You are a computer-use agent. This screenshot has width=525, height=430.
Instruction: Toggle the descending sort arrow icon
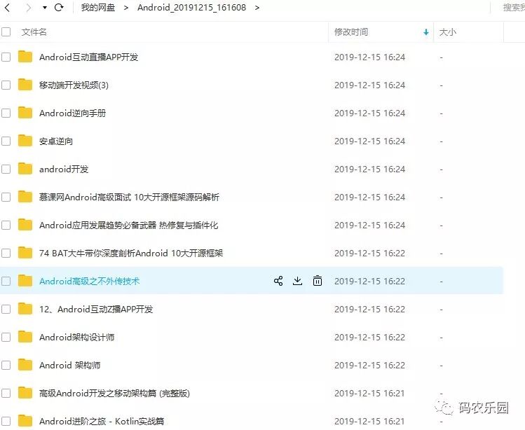(426, 32)
